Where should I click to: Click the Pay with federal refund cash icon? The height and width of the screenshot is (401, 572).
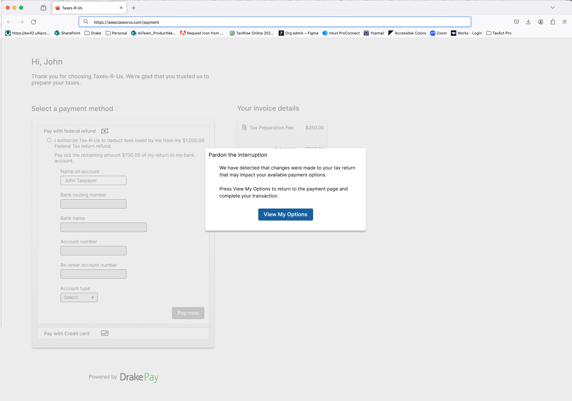(x=105, y=131)
